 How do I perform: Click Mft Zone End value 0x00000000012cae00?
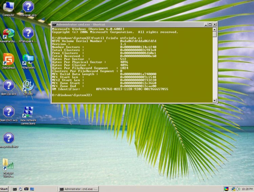click(x=138, y=86)
